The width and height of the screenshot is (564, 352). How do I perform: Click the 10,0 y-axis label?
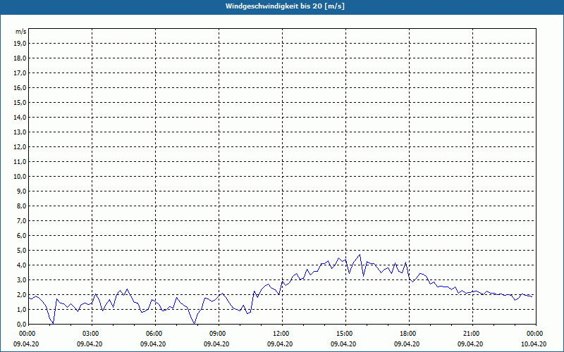pos(20,176)
